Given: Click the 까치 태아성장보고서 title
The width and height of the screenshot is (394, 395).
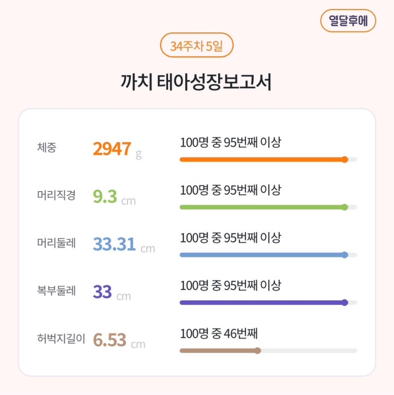Looking at the screenshot, I should pyautogui.click(x=196, y=83).
